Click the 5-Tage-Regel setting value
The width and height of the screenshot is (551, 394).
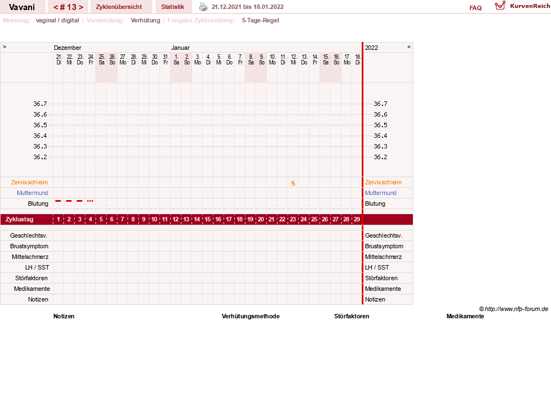(261, 20)
